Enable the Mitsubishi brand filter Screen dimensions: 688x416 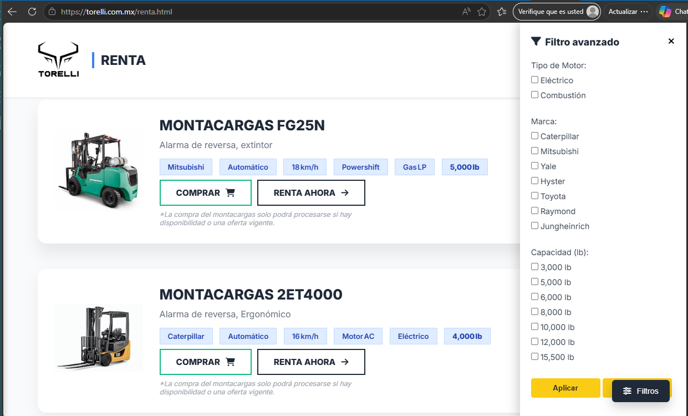[x=534, y=151]
